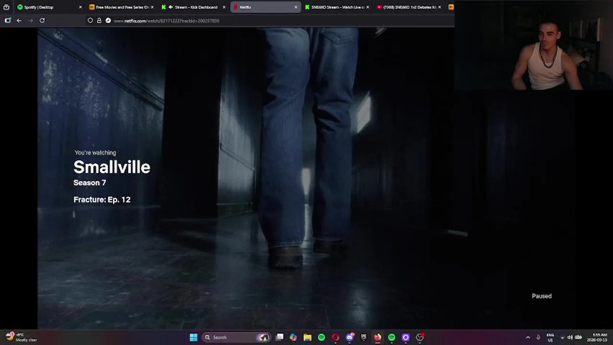Click the 'Fracture: Ep. 12' text

point(102,199)
